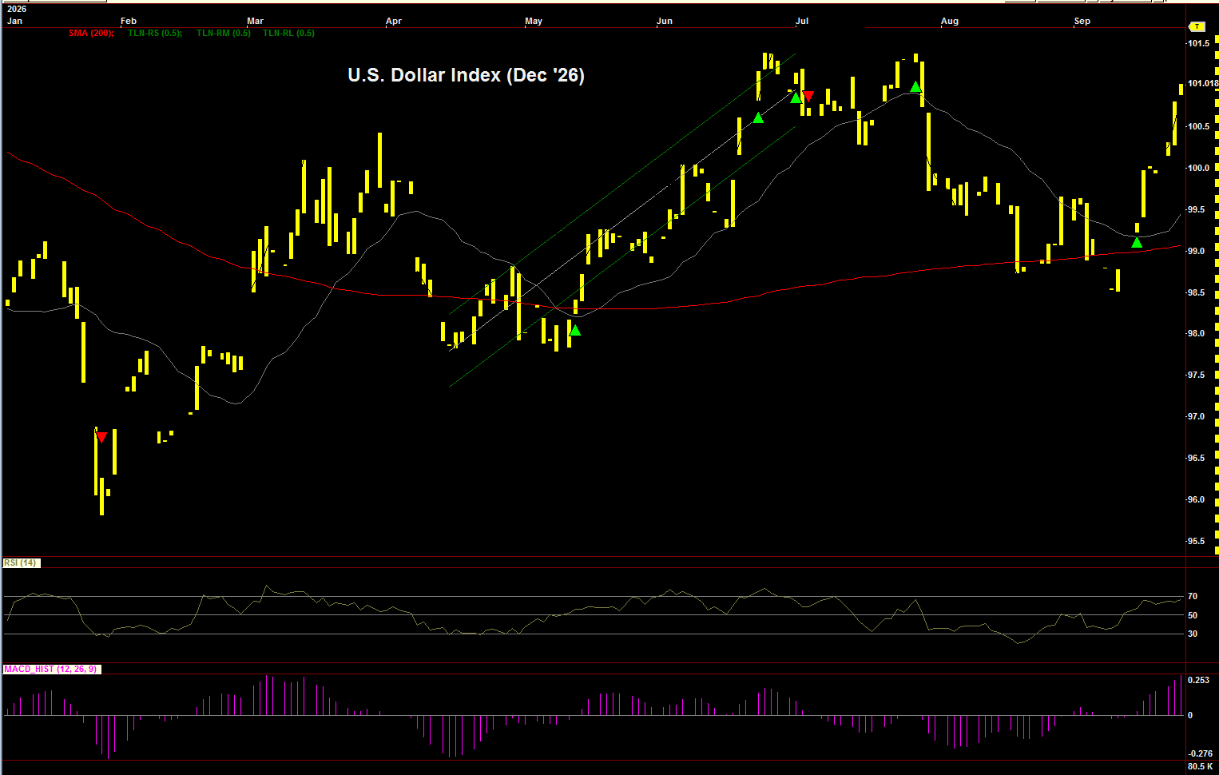Click the Jul label on the time axis

[x=802, y=21]
